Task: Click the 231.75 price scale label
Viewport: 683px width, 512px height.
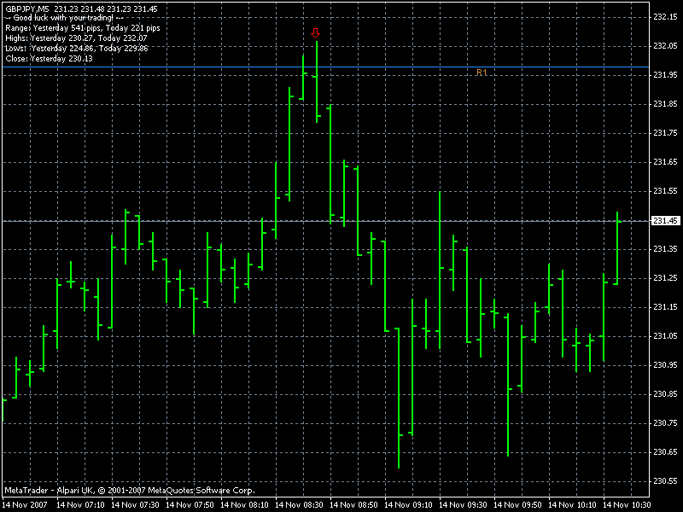Action: [x=666, y=133]
